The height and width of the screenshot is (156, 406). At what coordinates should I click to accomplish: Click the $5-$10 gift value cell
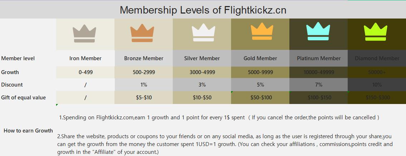pos(144,98)
